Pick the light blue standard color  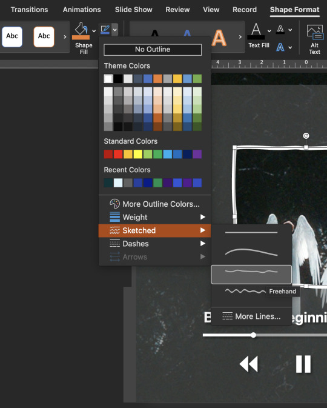pyautogui.click(x=167, y=154)
